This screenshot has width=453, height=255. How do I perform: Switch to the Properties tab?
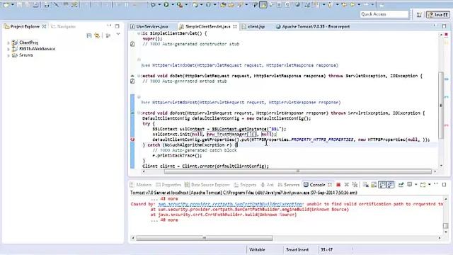coord(168,185)
